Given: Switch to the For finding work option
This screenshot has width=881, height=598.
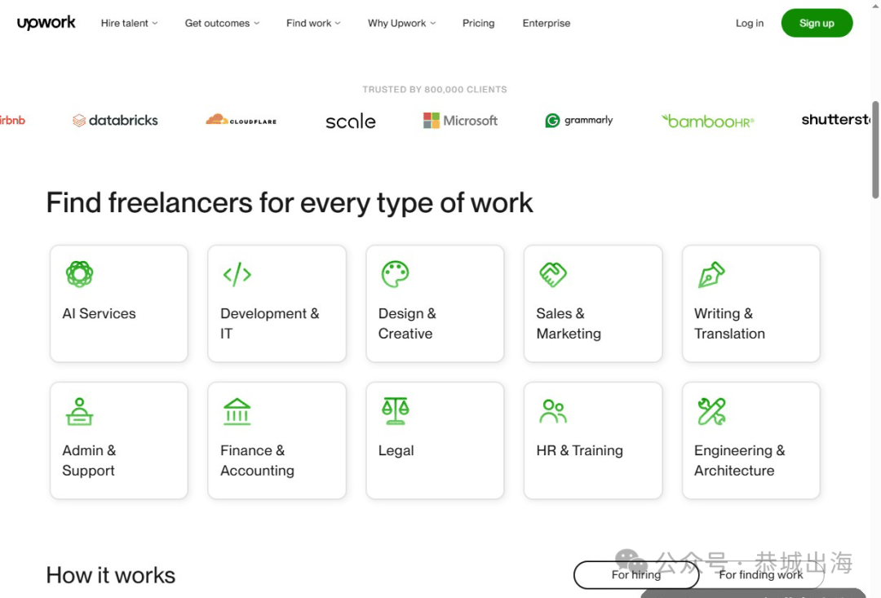Looking at the screenshot, I should point(761,575).
